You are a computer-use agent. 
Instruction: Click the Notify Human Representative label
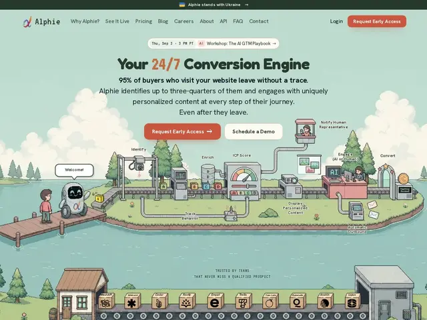point(334,125)
